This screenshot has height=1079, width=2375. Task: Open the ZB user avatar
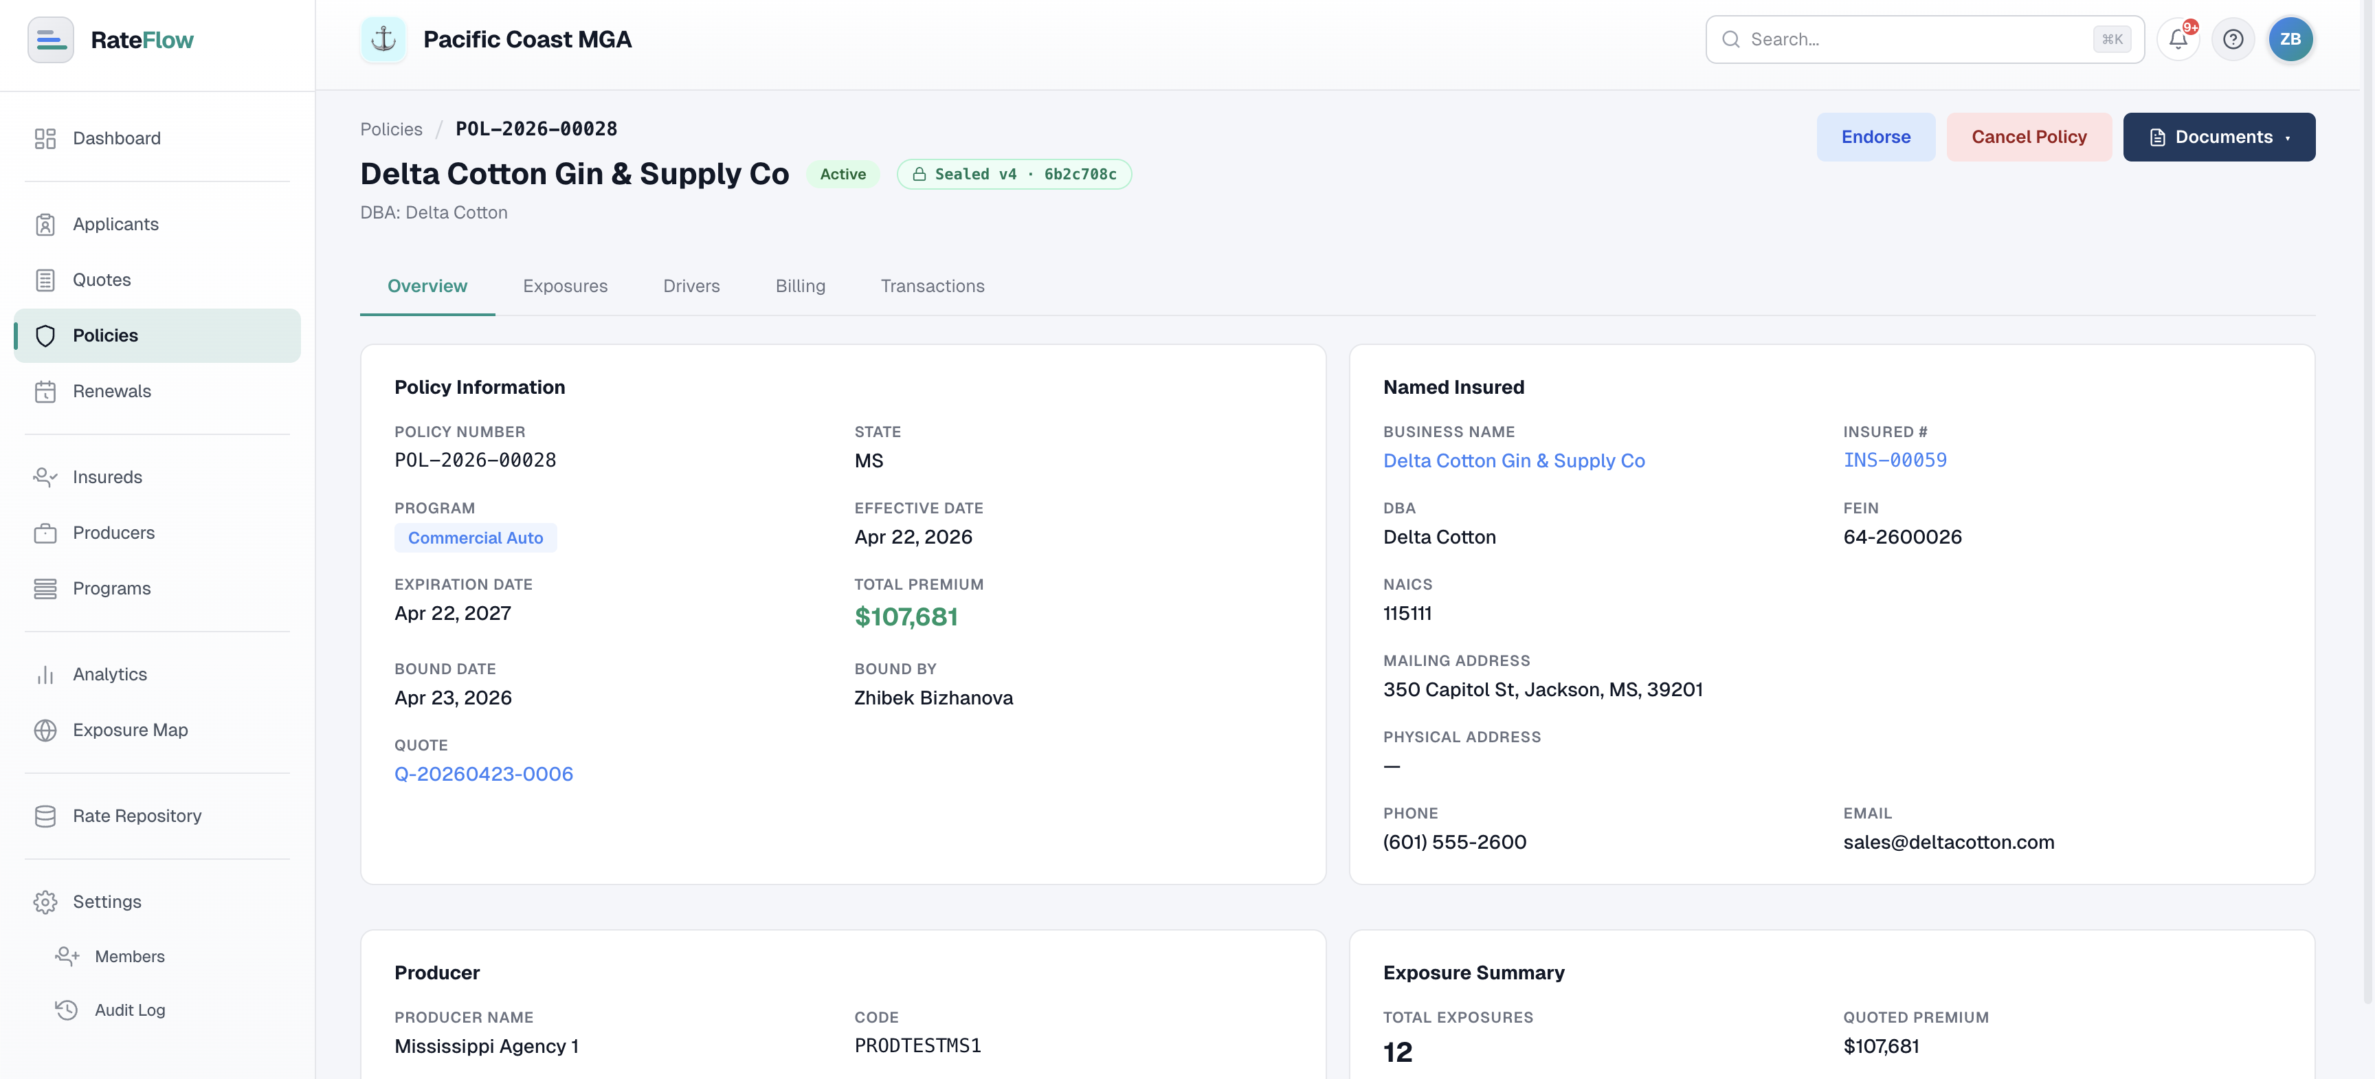[2290, 40]
